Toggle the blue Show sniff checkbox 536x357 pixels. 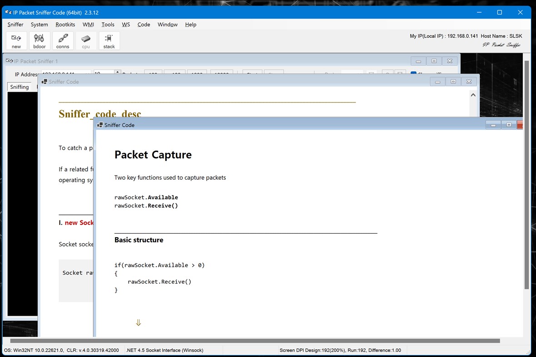point(413,73)
